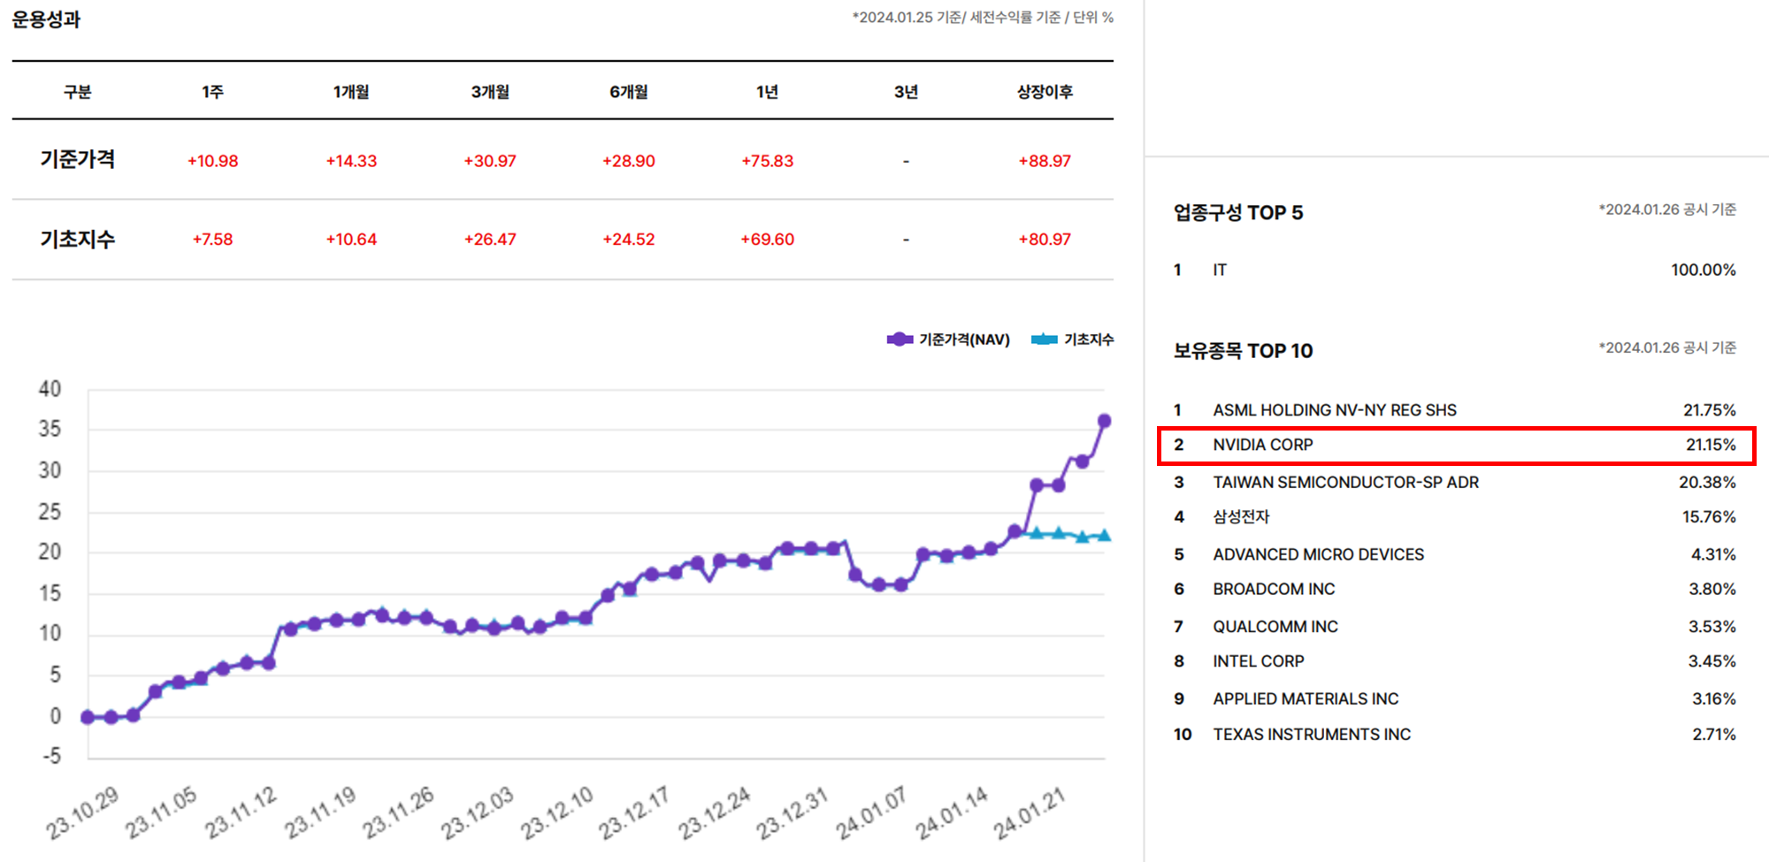Click the +80.97 value
The height and width of the screenshot is (862, 1769).
pos(1045,240)
